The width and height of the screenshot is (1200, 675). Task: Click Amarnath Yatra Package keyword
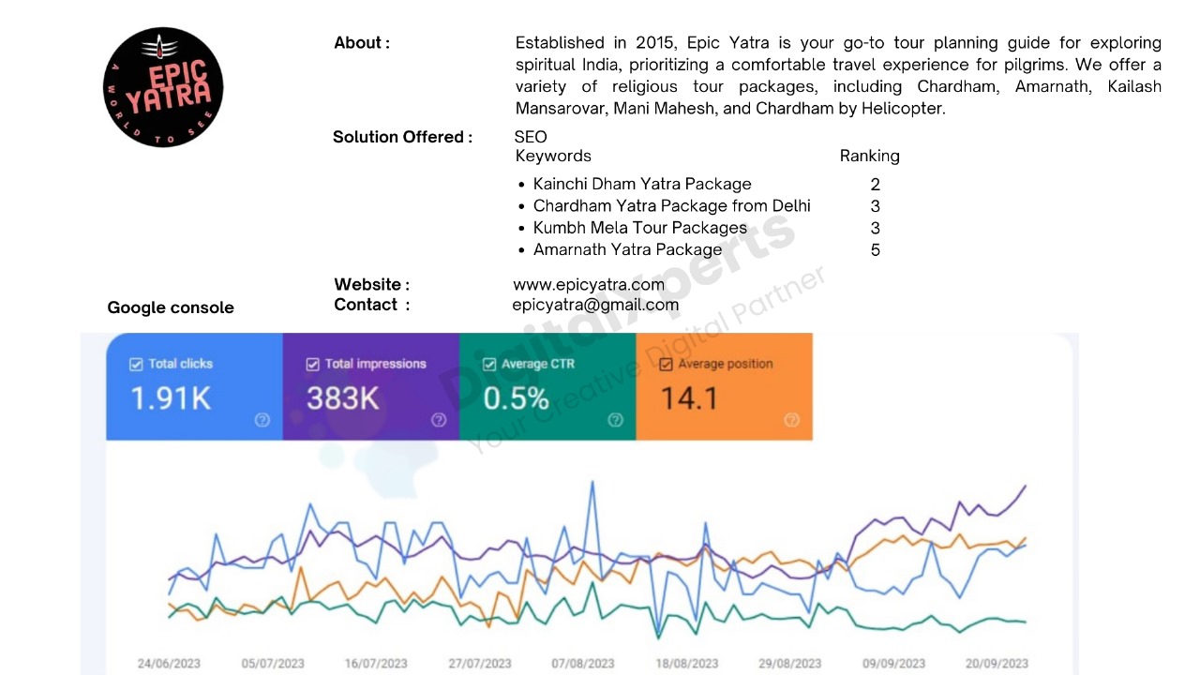[627, 249]
